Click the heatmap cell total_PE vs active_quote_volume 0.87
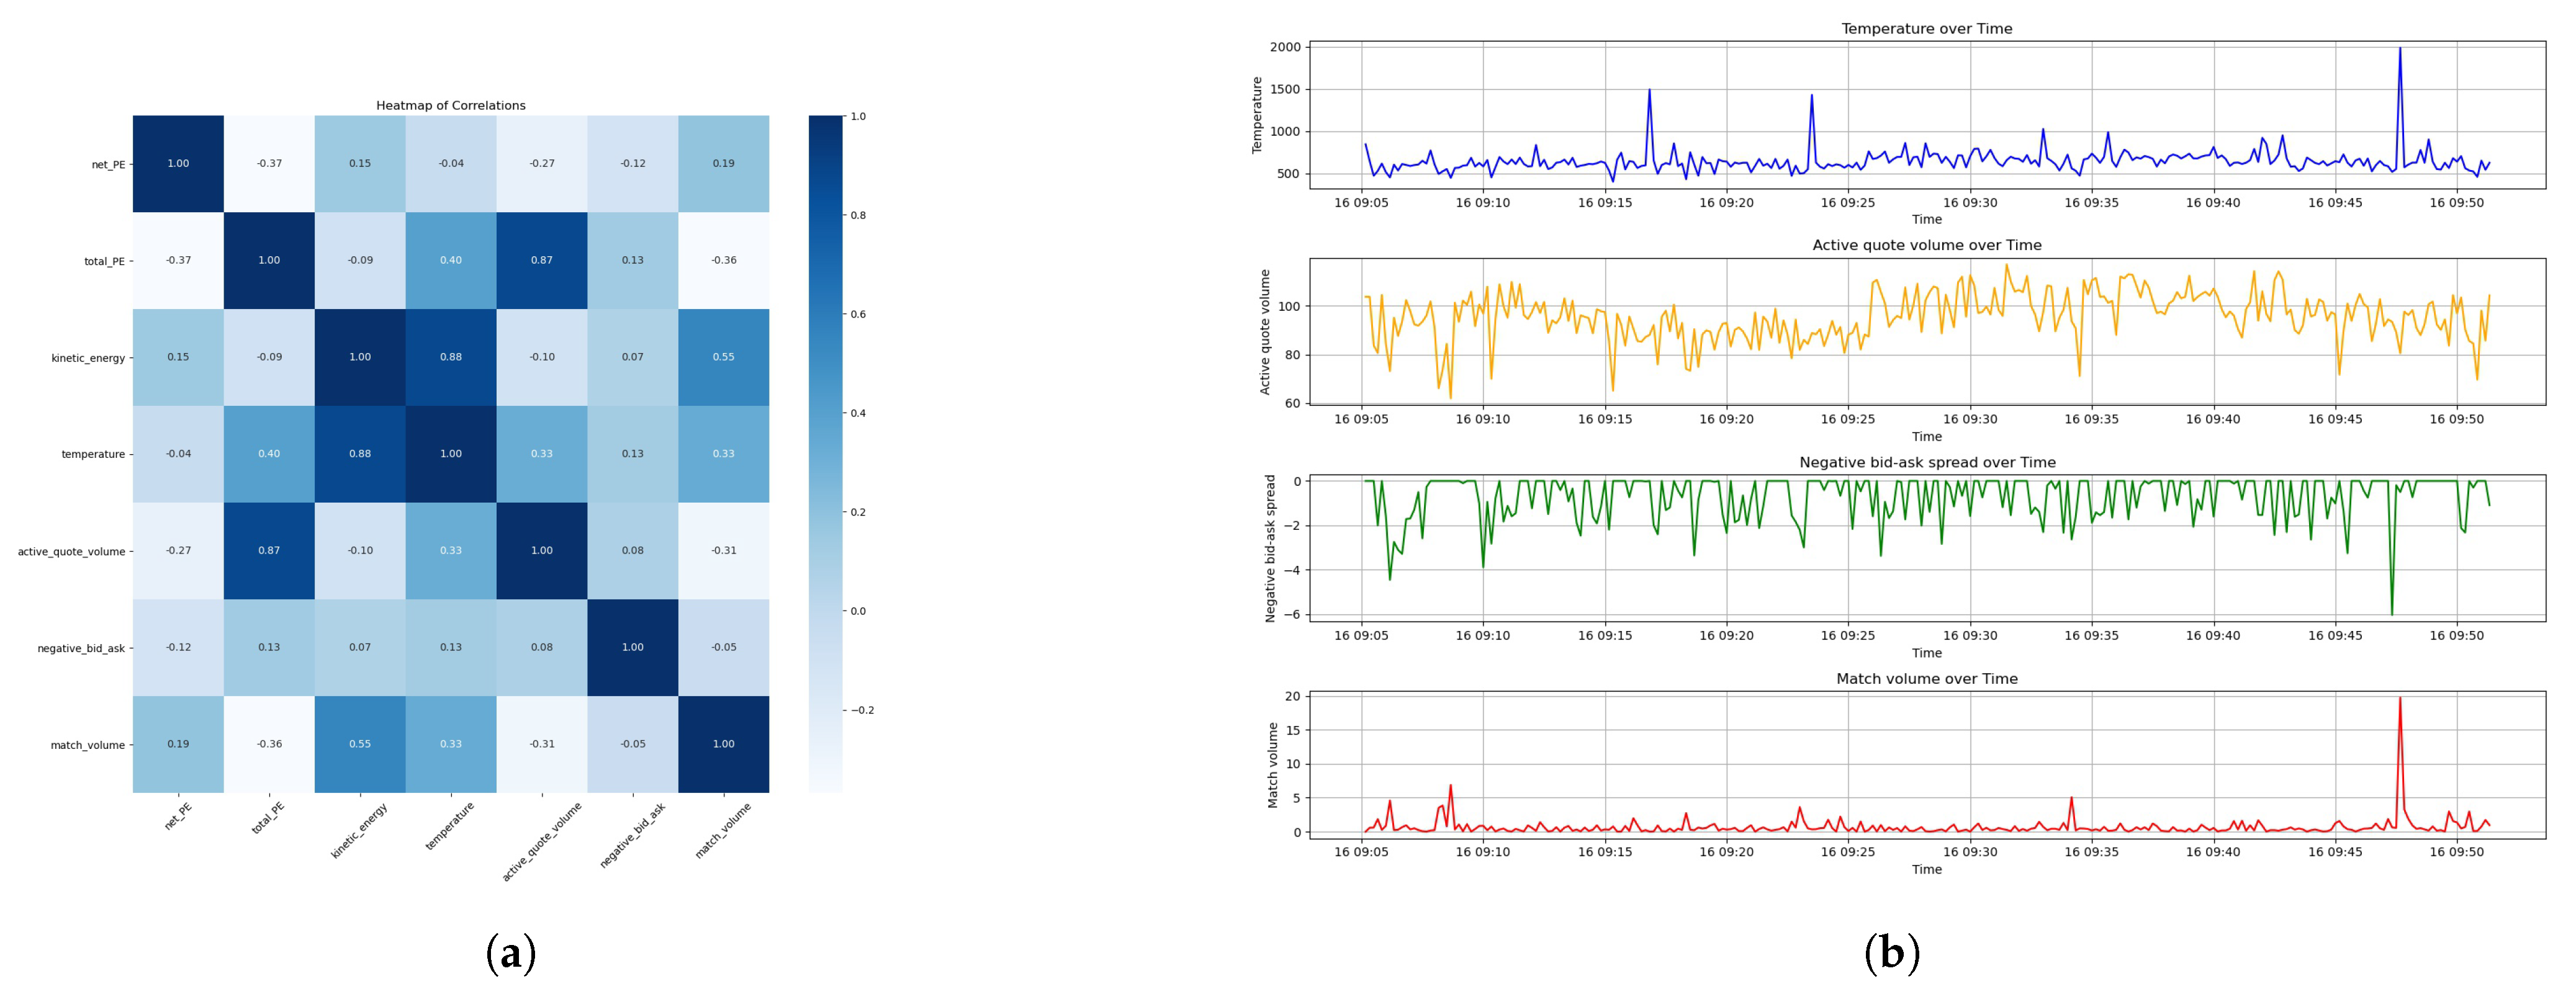 point(541,260)
